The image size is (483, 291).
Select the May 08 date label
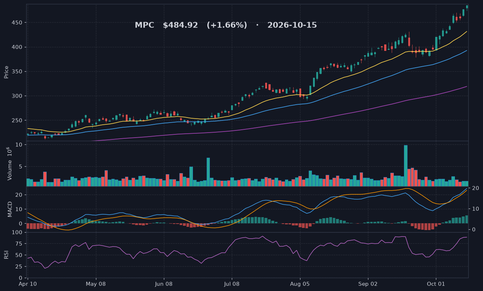(x=96, y=284)
